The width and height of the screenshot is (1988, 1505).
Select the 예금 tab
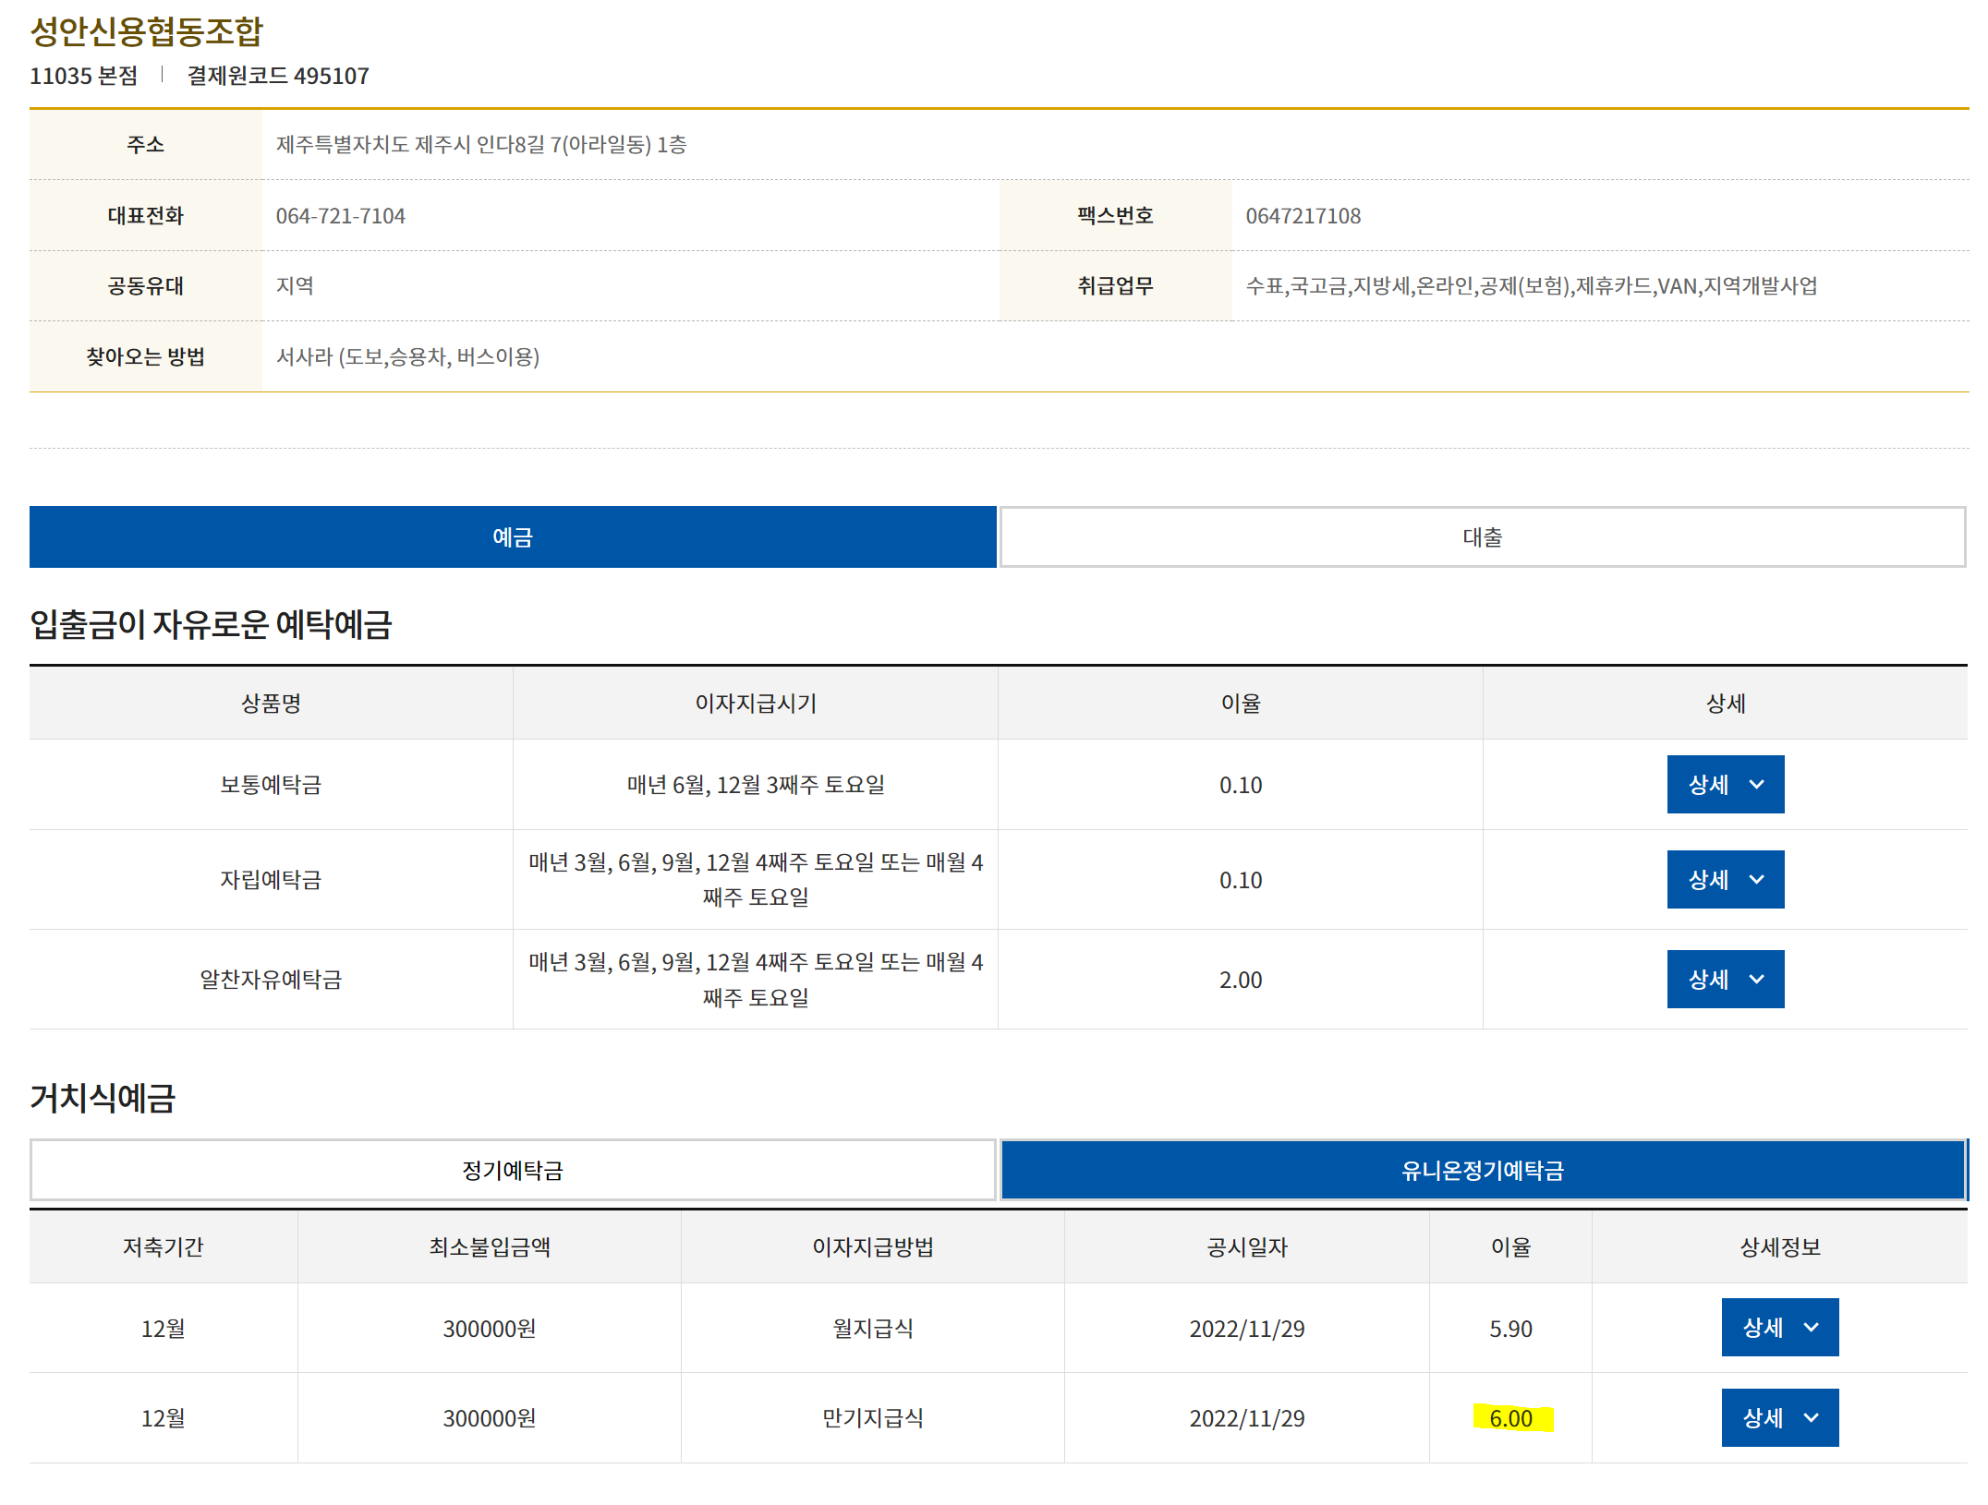point(513,536)
